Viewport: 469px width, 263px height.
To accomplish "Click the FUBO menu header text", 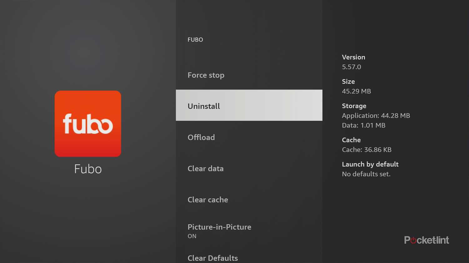I will point(195,40).
